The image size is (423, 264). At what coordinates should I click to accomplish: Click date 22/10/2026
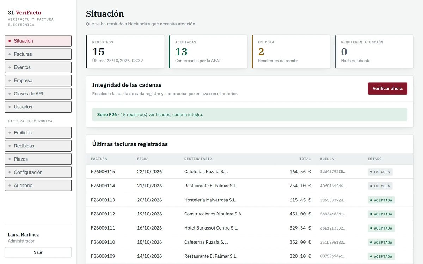point(149,172)
